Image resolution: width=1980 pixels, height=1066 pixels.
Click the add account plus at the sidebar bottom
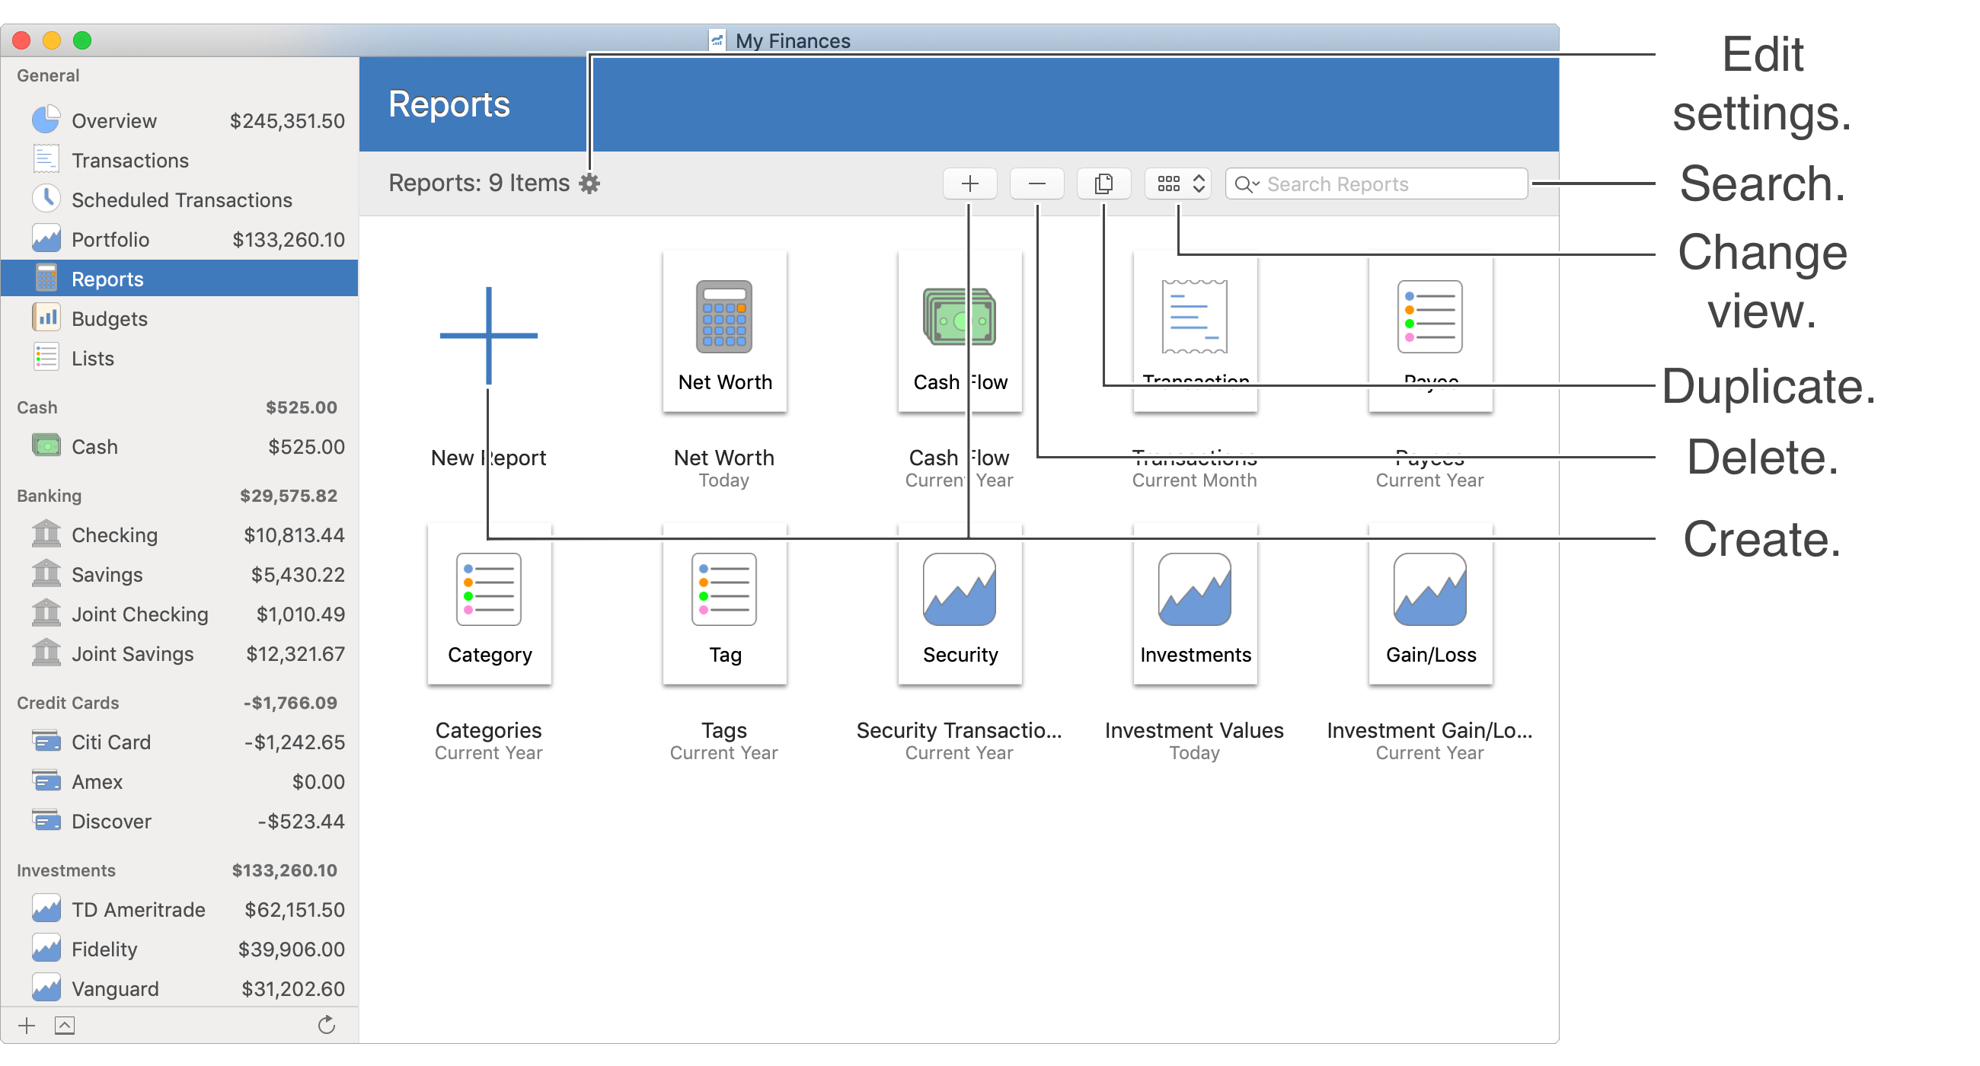pos(27,1026)
